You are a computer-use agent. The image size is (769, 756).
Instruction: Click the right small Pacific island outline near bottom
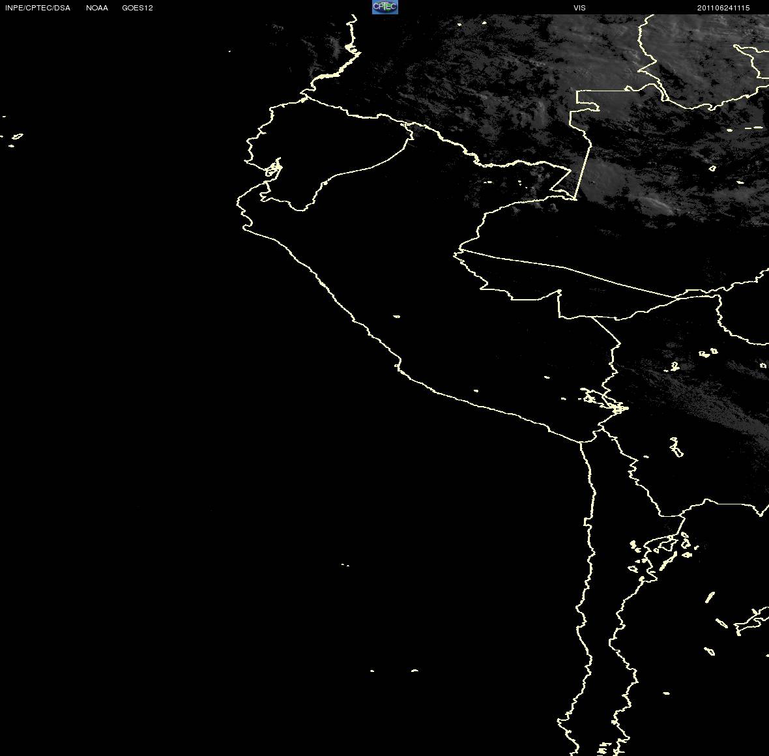(x=414, y=670)
